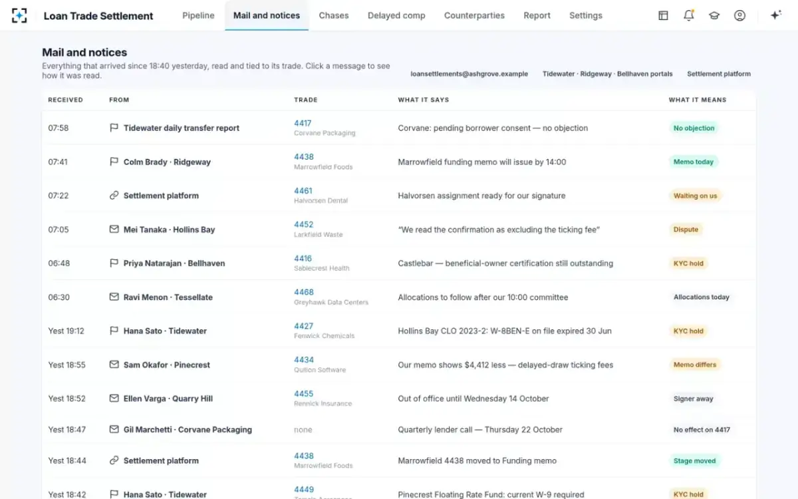The image size is (798, 499).
Task: Click envelope icon beside Mei Tanaka · Hollins Bay
Action: pos(114,230)
